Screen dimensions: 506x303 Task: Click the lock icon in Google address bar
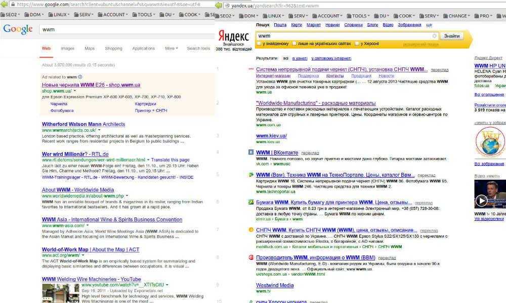point(13,5)
